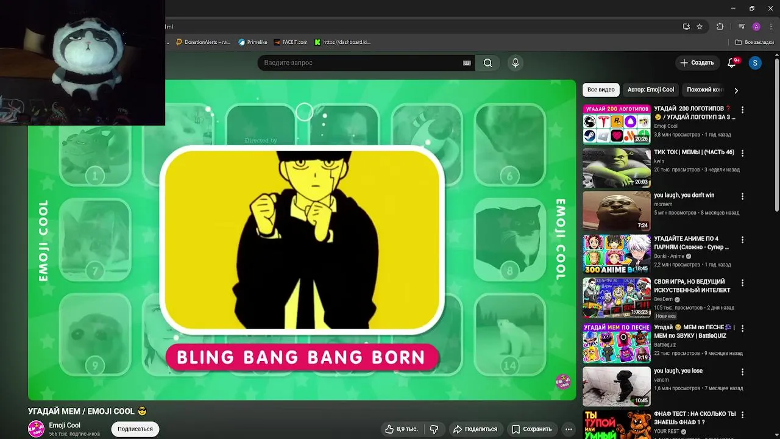The width and height of the screenshot is (780, 439).
Task: Click the Поделиться share button
Action: tap(475, 429)
